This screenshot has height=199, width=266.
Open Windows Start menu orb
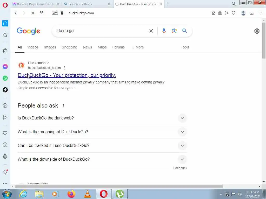7,194
